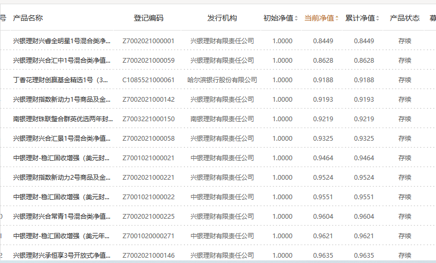Screen dimensions: 436x263
Task: Click current net value 0.9193
Action: click(x=323, y=99)
